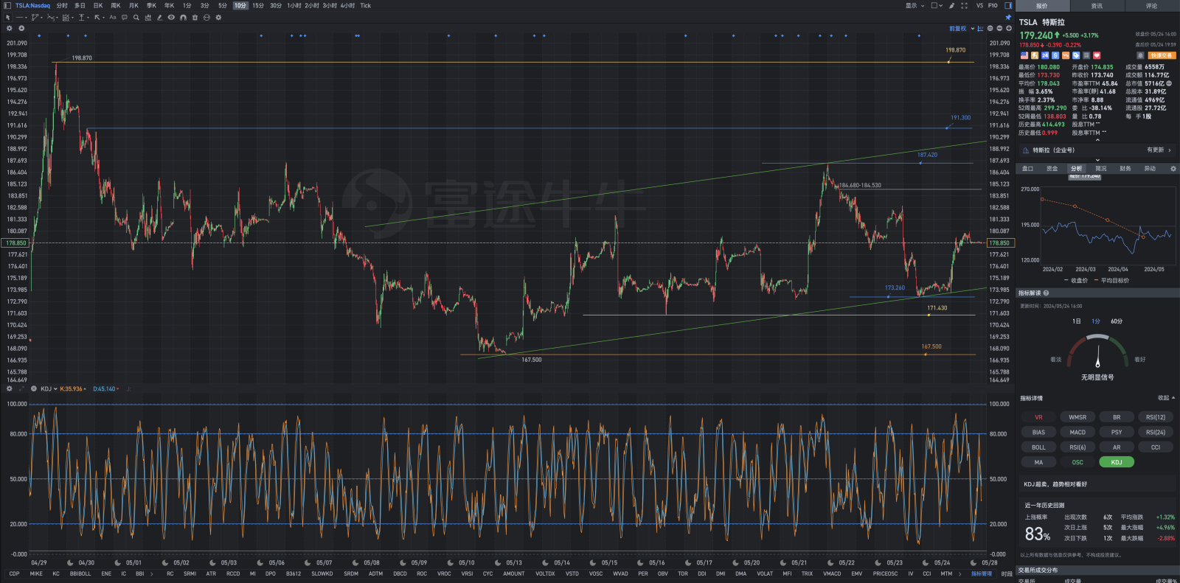
Task: Zoom in chart with plus icon
Action: click(x=1009, y=28)
